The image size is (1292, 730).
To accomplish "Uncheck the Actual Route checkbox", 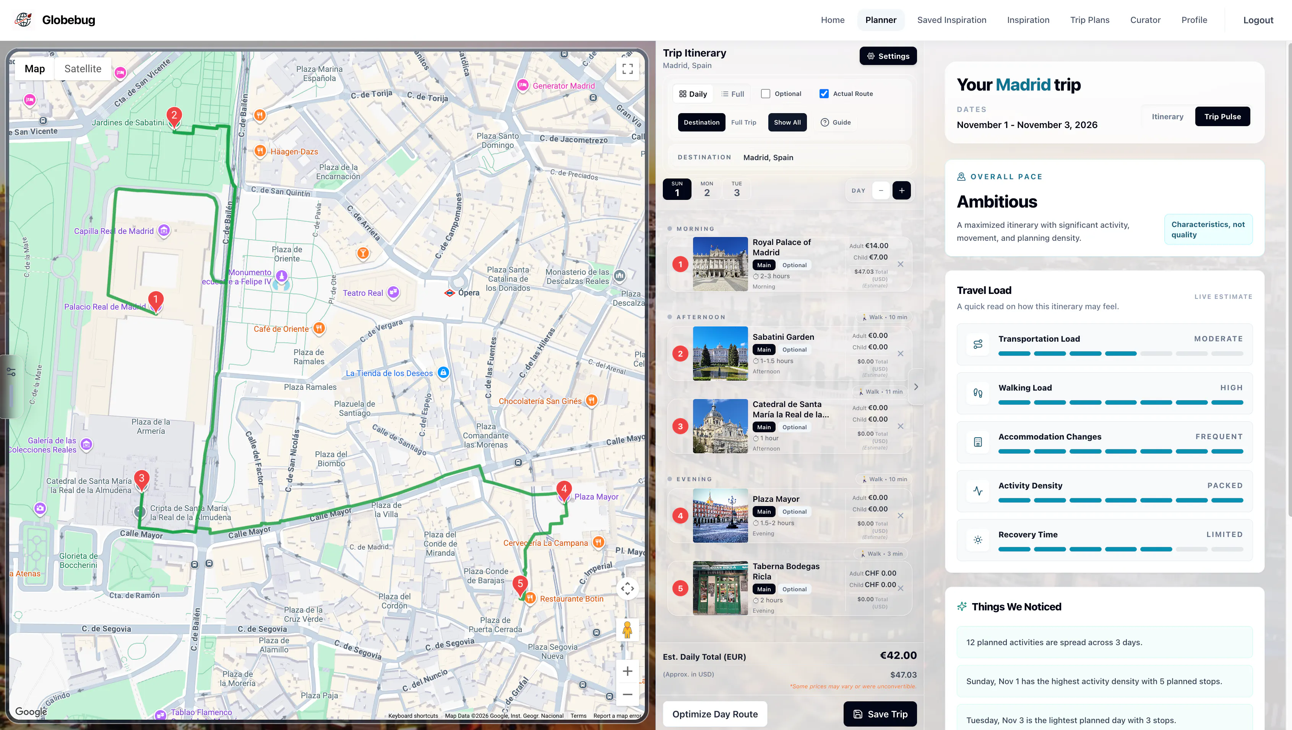I will [x=824, y=94].
